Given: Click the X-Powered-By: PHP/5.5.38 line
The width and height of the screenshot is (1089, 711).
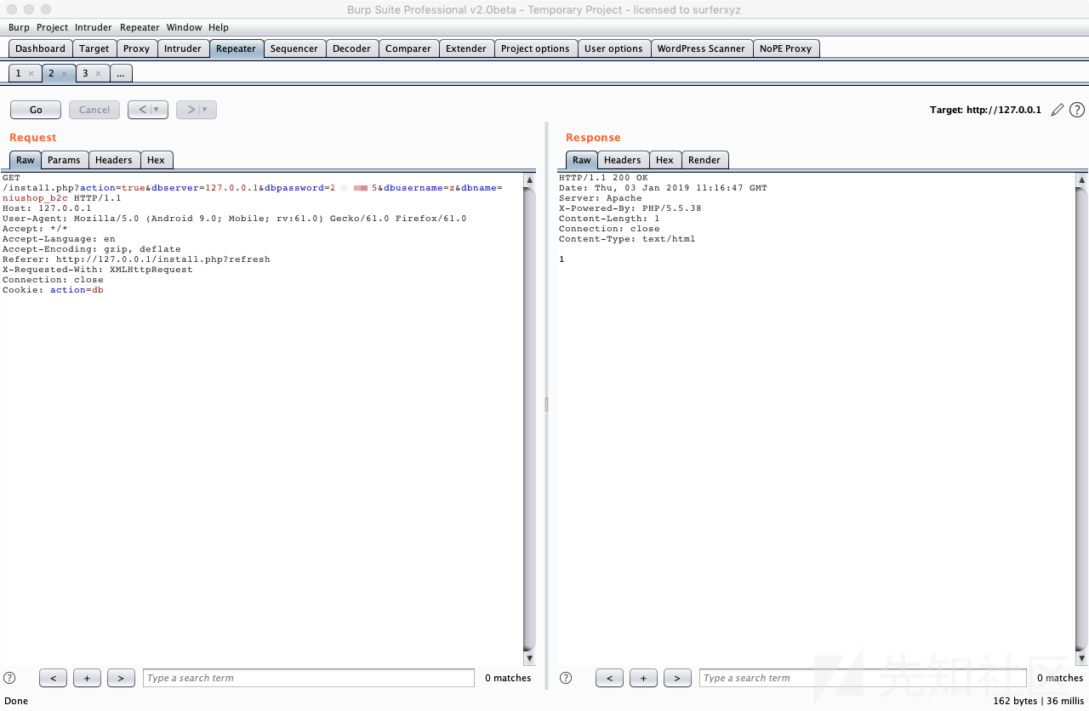Looking at the screenshot, I should (x=630, y=208).
